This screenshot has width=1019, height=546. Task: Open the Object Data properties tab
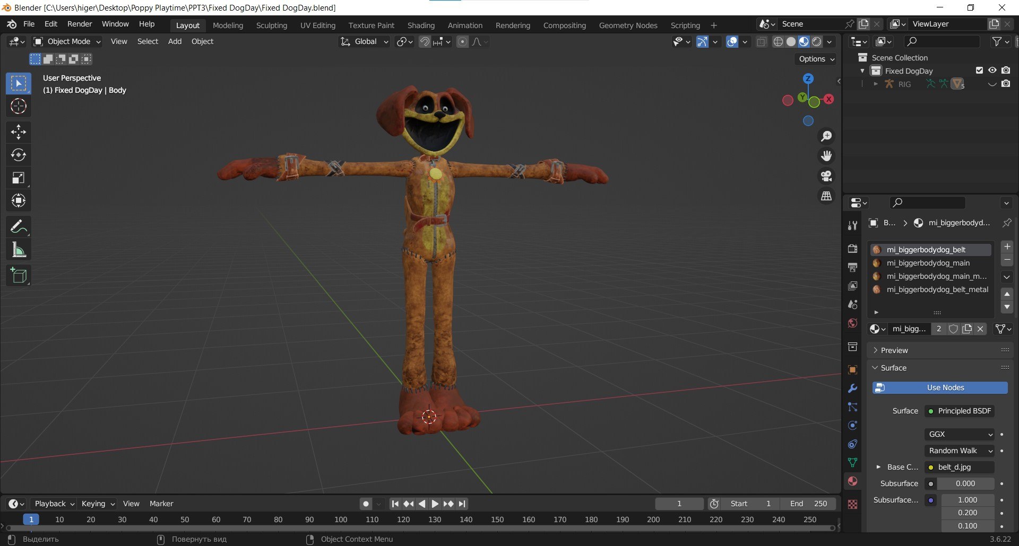(852, 463)
